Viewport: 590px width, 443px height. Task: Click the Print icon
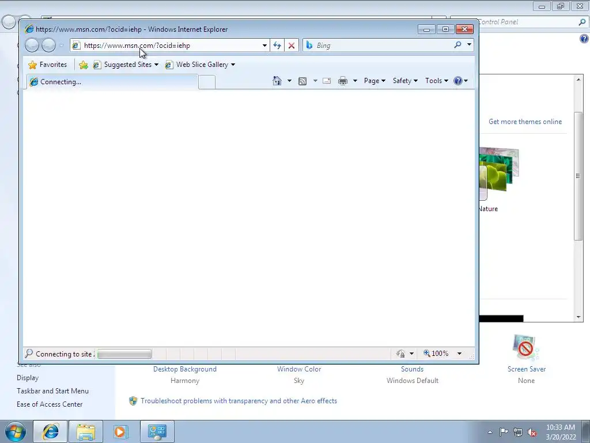(x=342, y=81)
